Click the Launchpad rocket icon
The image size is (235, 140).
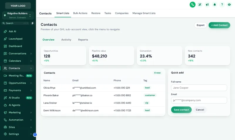click(5, 39)
